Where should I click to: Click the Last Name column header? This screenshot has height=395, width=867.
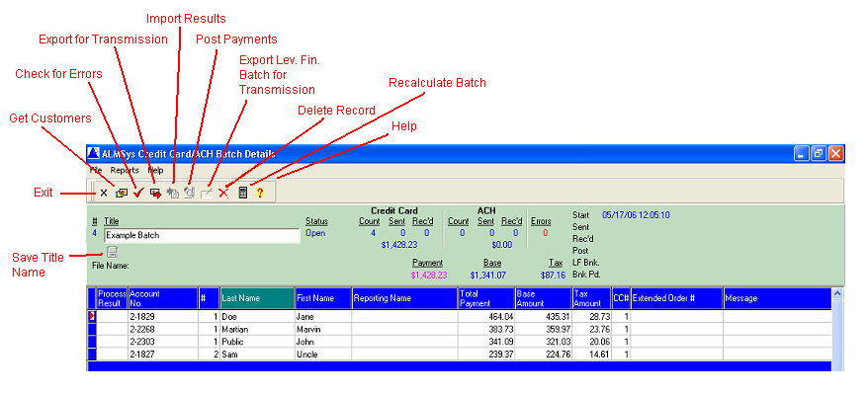[x=257, y=298]
